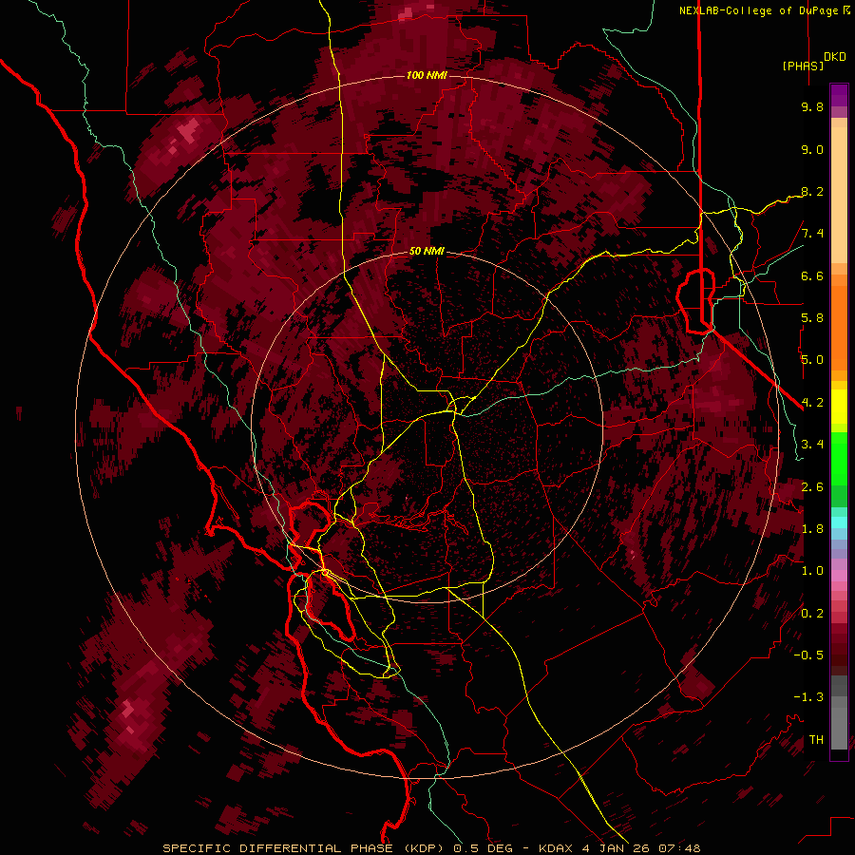Click the TH threshold label
Viewport: 855px width, 855px height.
point(816,740)
